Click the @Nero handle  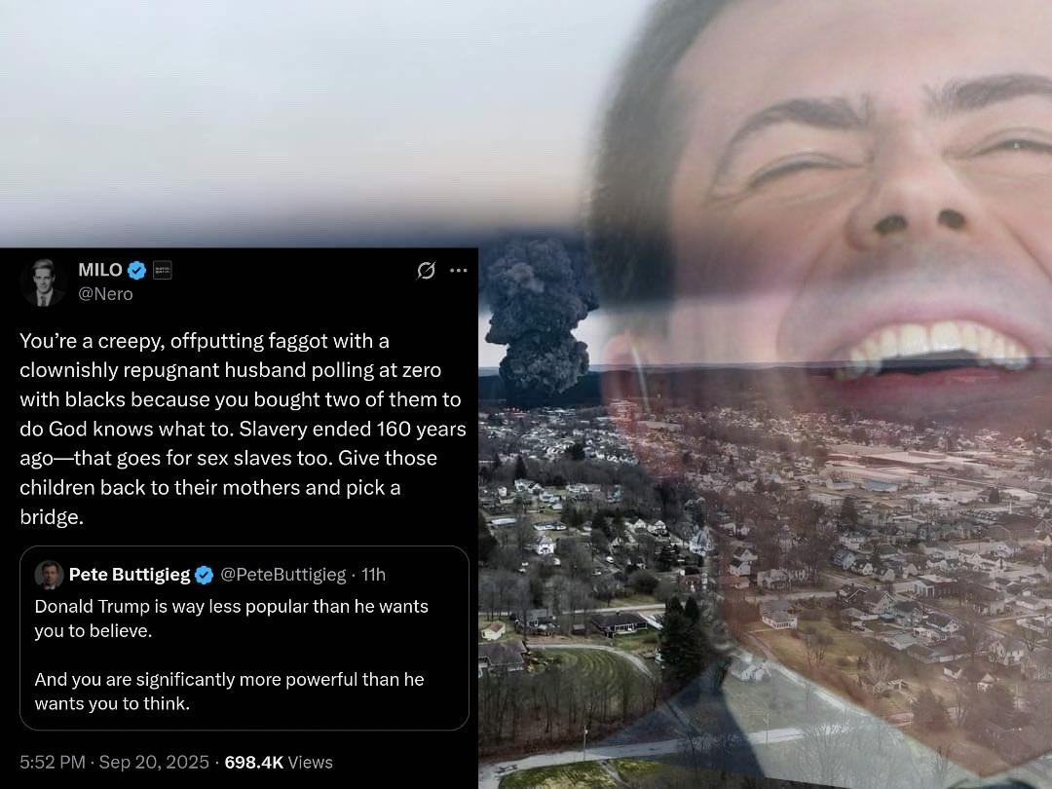coord(105,294)
